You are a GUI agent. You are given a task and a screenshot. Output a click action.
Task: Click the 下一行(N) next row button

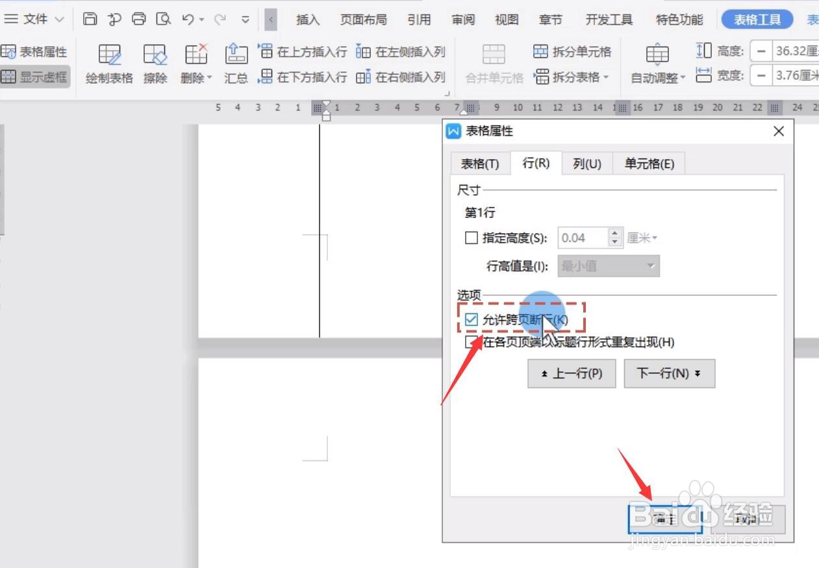(x=669, y=373)
